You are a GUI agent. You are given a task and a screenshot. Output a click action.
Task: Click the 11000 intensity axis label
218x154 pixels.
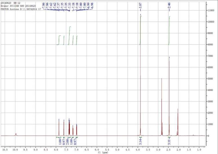click(211, 10)
